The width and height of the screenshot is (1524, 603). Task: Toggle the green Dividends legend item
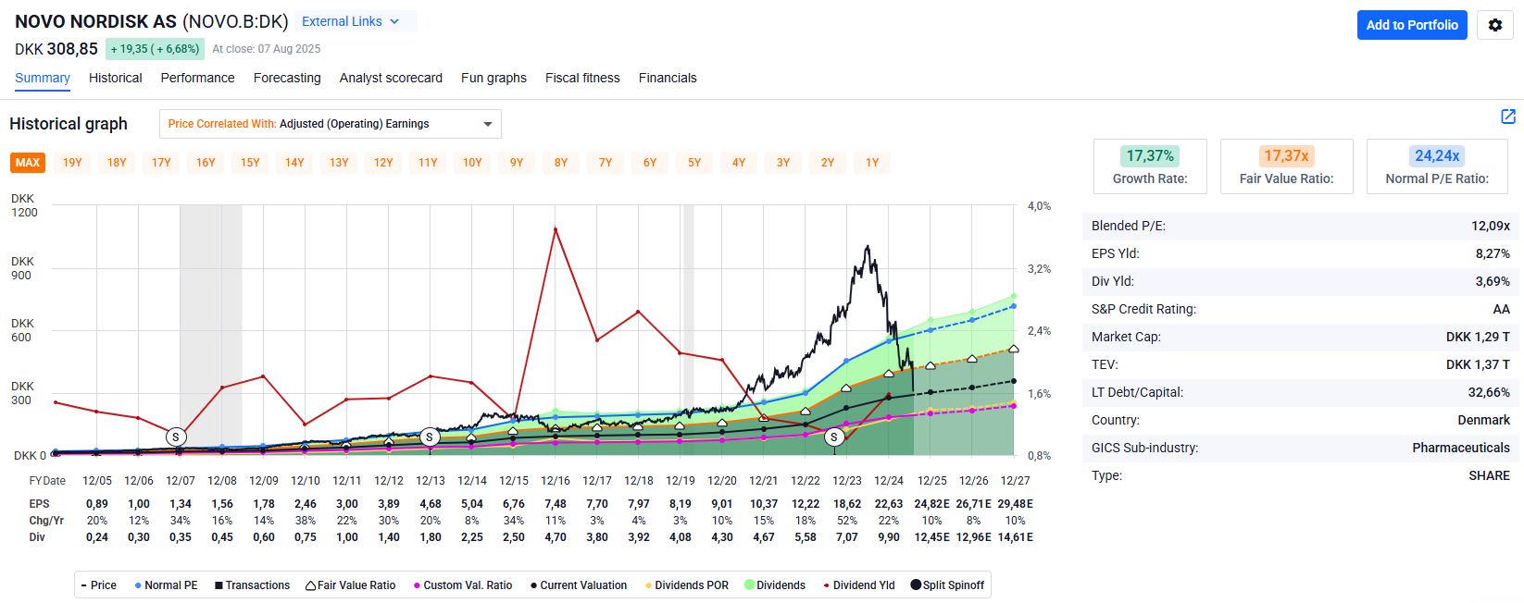775,585
